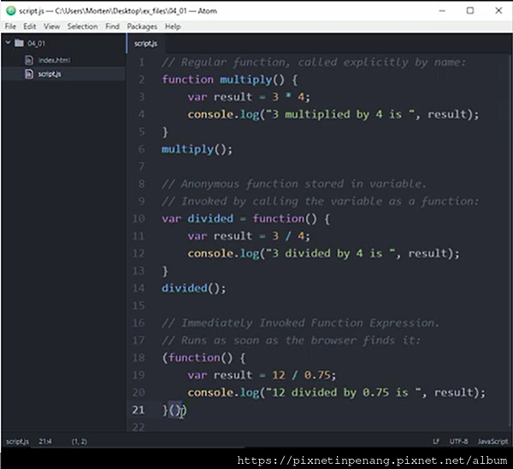Click the divided(); call on line 14
Viewport: 513px width, 469px height.
click(194, 288)
